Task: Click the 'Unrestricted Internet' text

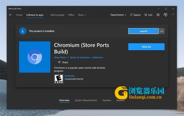Action: pos(74,79)
